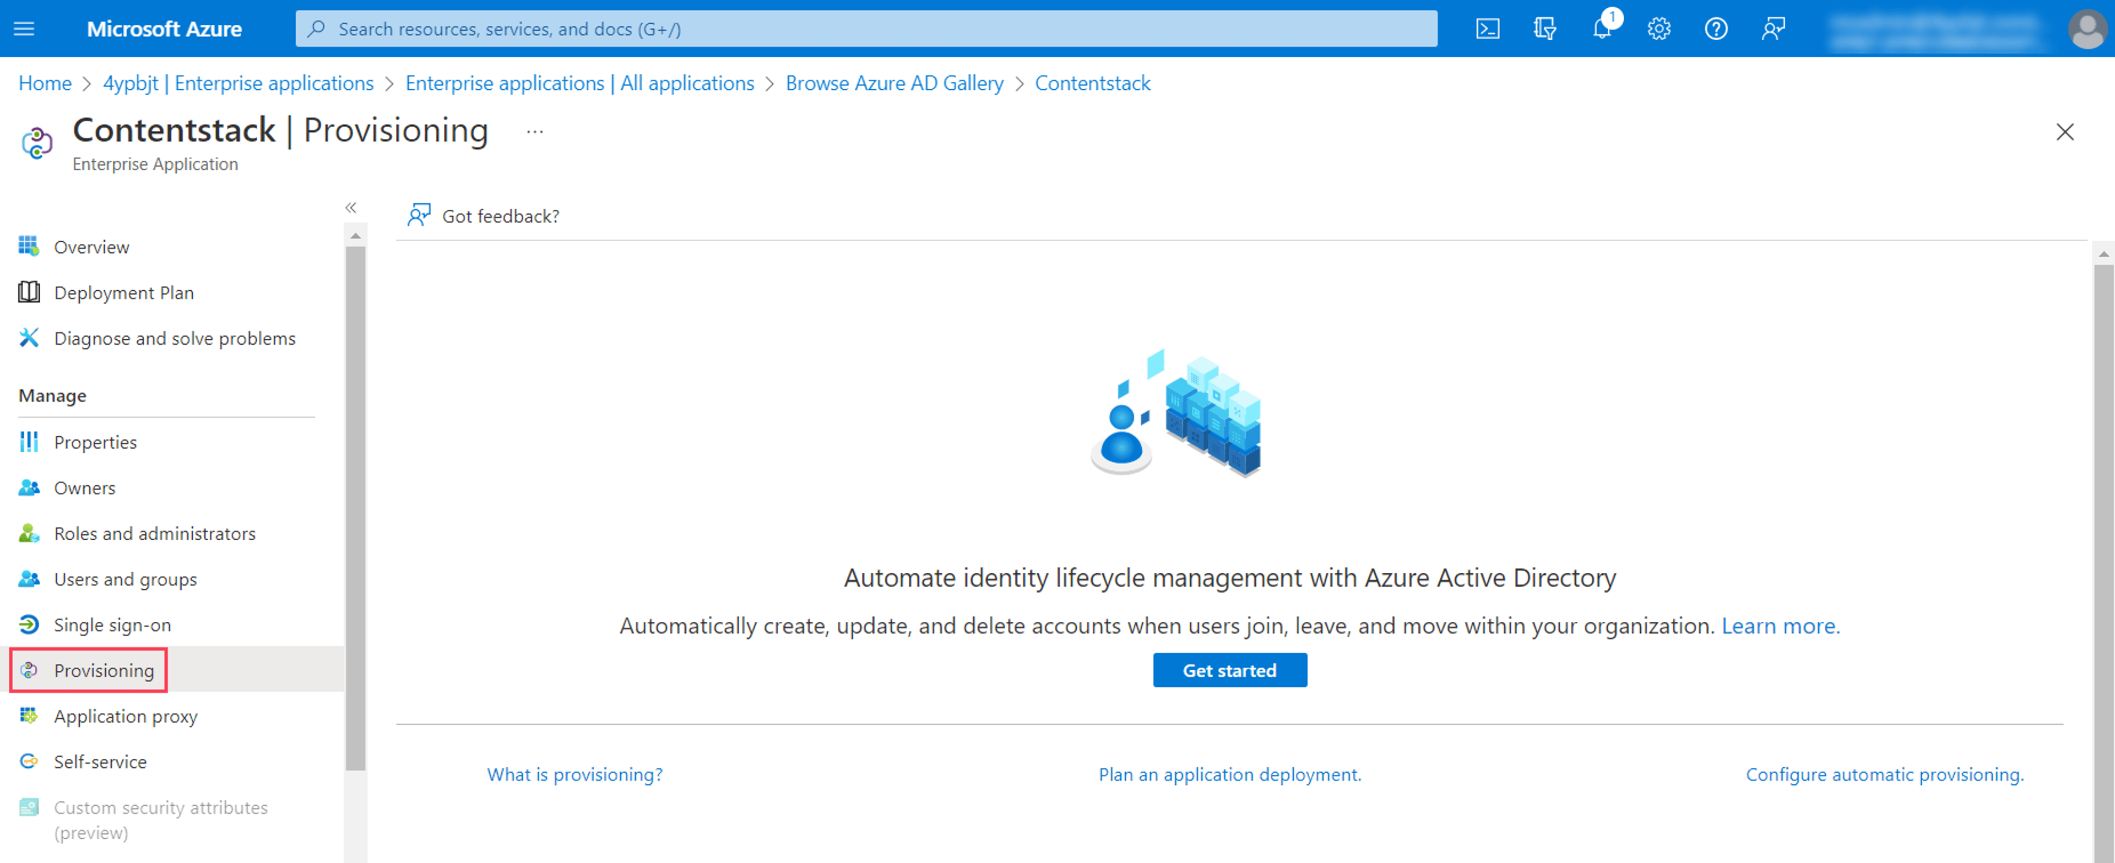The image size is (2115, 863).
Task: Click the Self-service icon
Action: 29,761
